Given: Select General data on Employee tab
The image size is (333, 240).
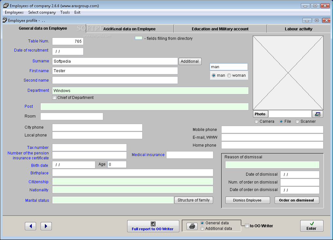Looking at the screenshot, I should point(43,28).
